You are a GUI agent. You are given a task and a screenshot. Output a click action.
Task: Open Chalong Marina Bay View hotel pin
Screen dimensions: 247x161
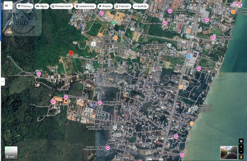213,38
